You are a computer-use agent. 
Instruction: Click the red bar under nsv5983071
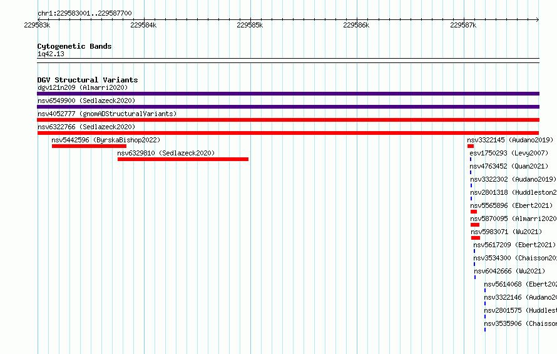point(476,238)
